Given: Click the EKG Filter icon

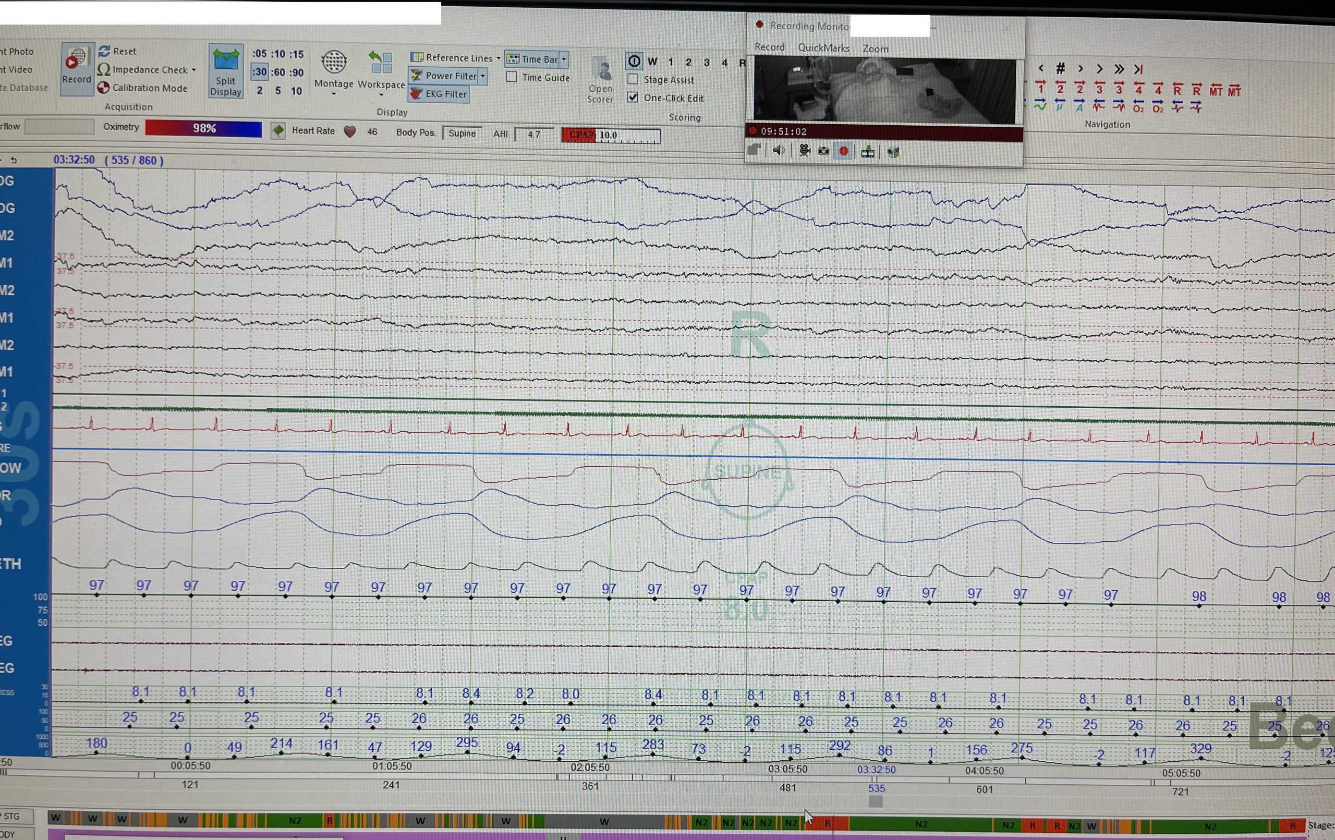Looking at the screenshot, I should (416, 94).
